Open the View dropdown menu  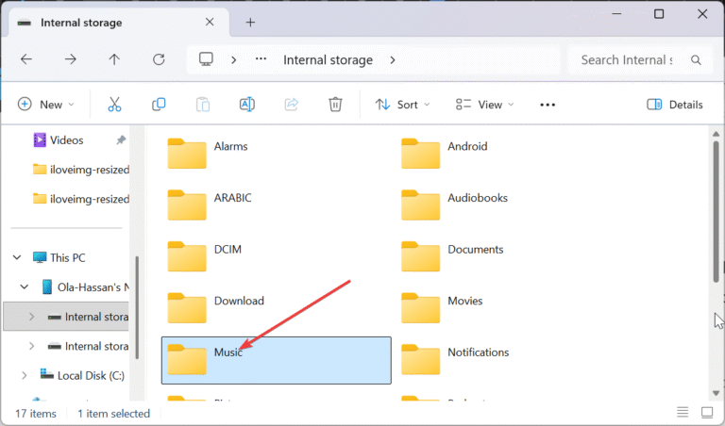coord(484,105)
